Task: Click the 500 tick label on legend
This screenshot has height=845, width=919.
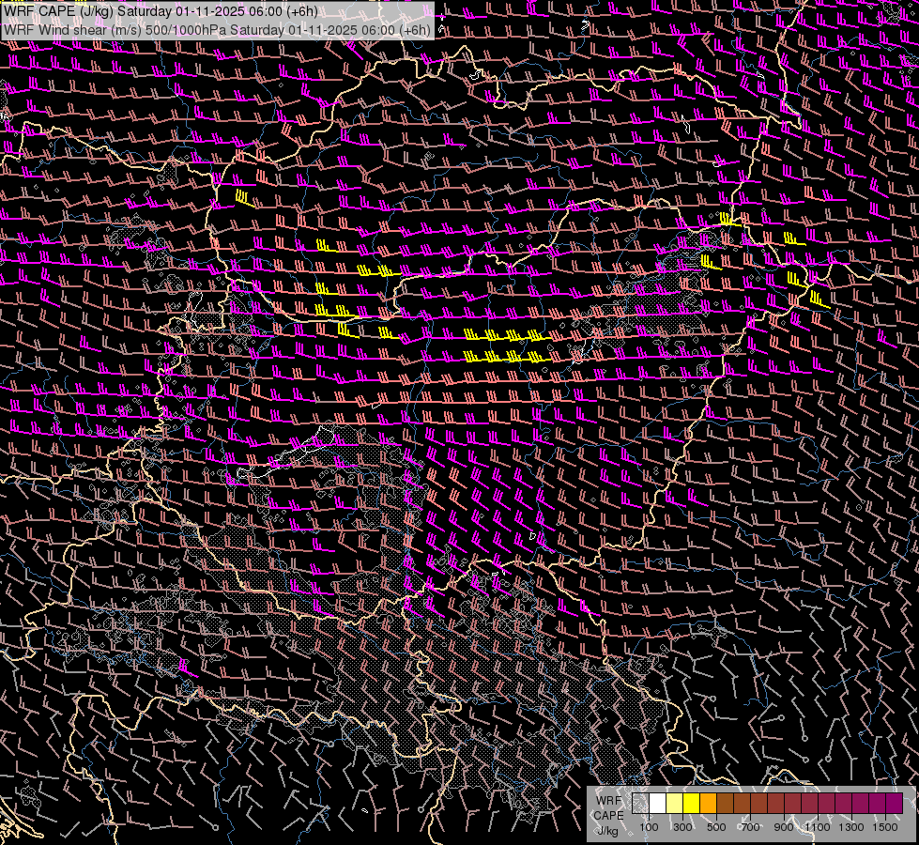Action: tap(716, 827)
